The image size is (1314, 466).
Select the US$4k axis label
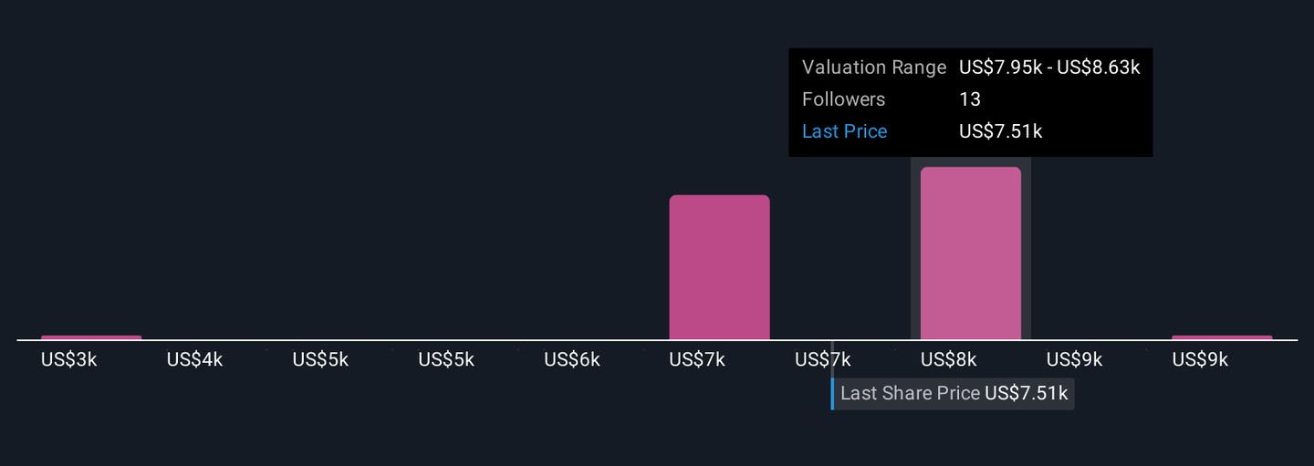(x=194, y=360)
